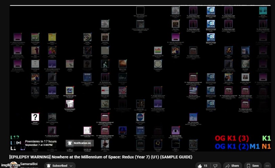Screen dimensions: 275x168
Task: Open the more actions ellipsis menu
Action: coord(268,166)
